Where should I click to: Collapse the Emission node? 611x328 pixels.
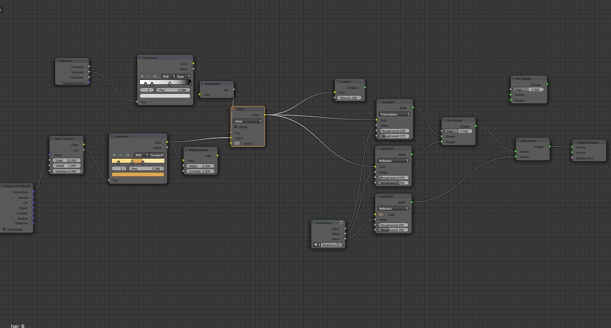tap(337, 82)
